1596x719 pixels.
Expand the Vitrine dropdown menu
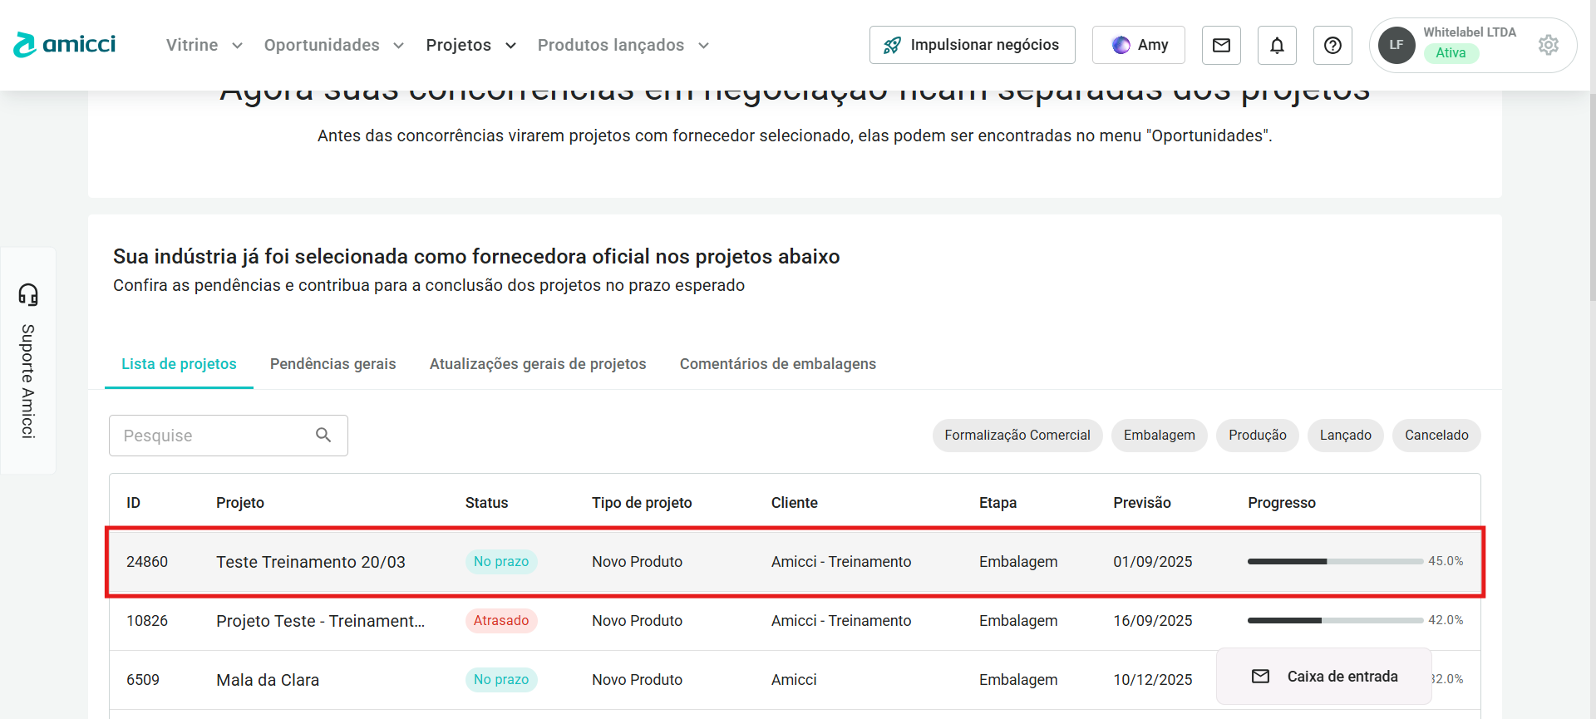click(204, 45)
